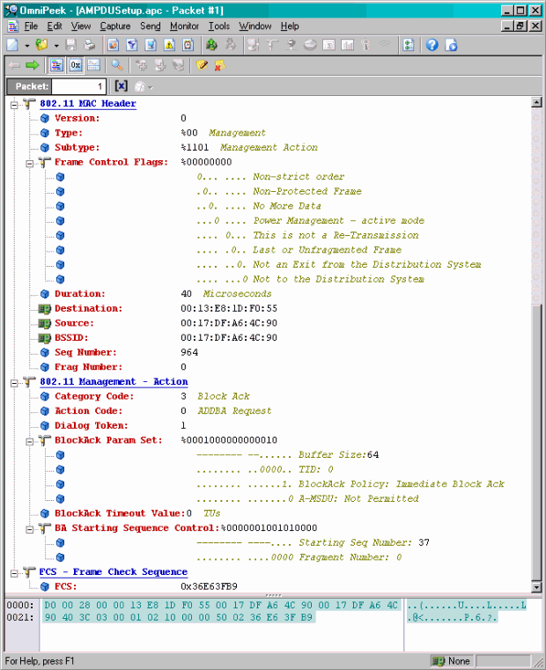546x670 pixels.
Task: Click the Starting Seq Number: 37 line
Action: [313, 542]
